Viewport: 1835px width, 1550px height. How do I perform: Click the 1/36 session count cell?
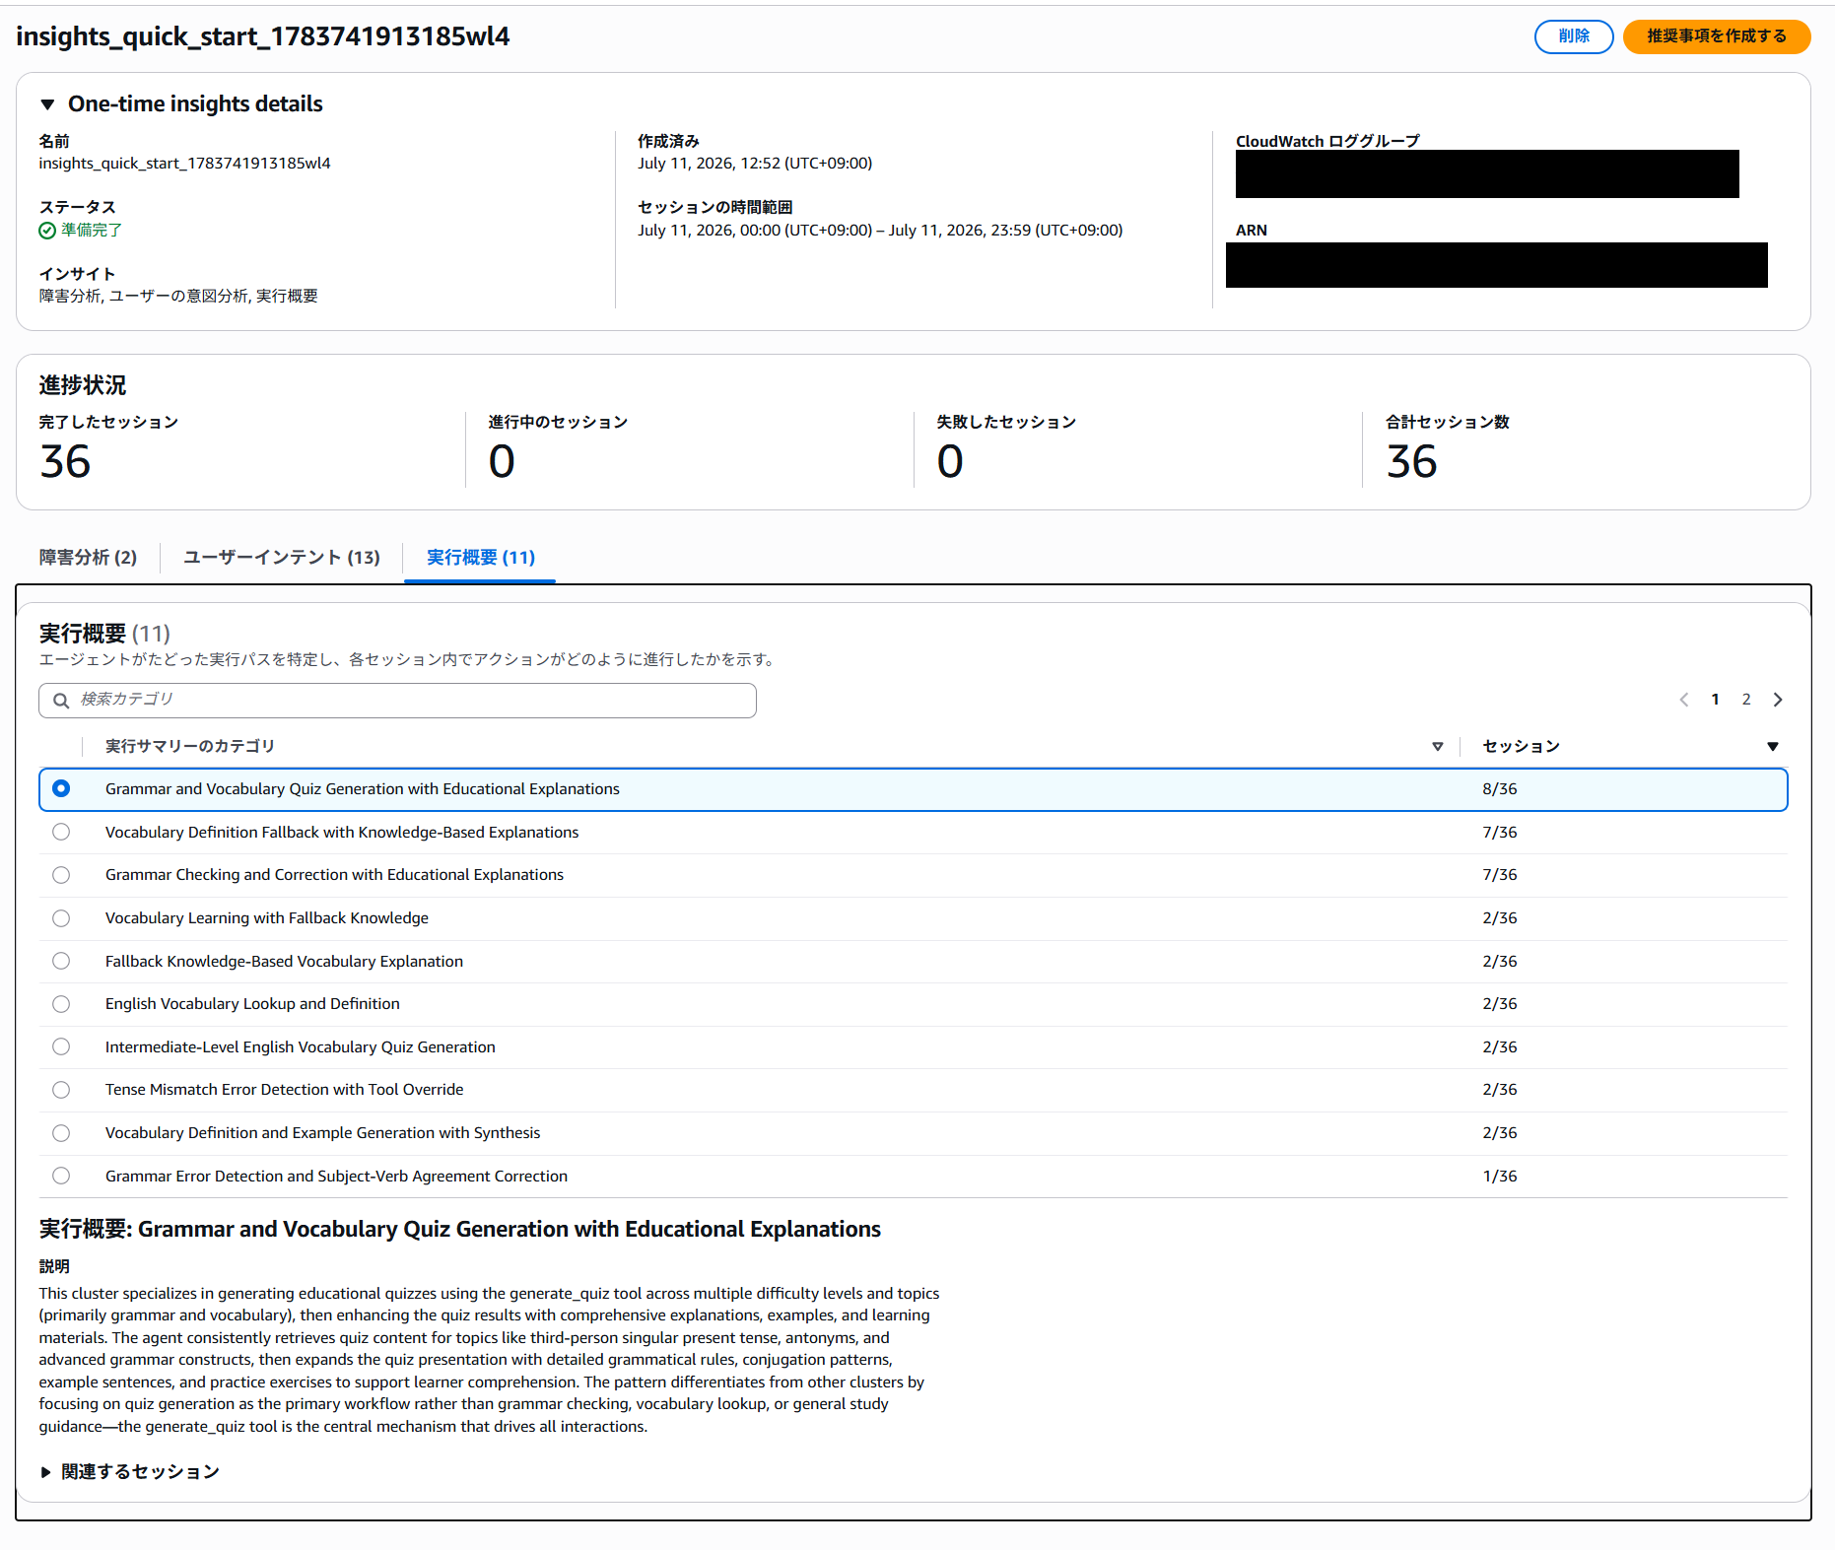tap(1500, 1177)
